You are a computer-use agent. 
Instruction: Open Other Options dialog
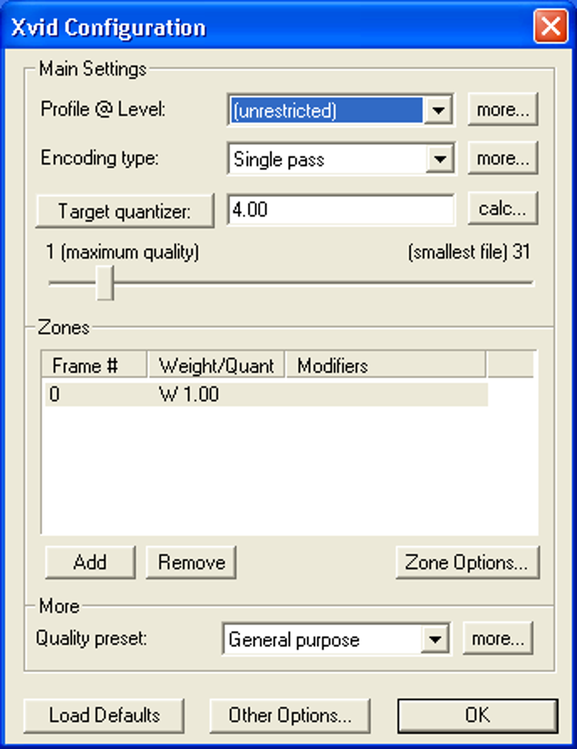[x=290, y=715]
